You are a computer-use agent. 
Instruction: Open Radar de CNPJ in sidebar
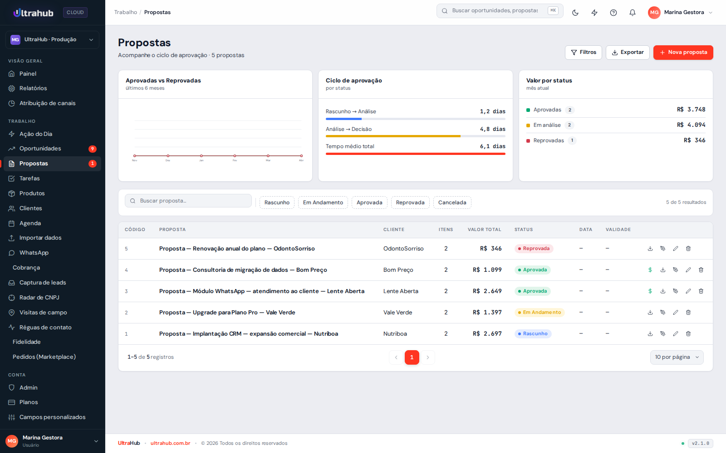[52, 298]
